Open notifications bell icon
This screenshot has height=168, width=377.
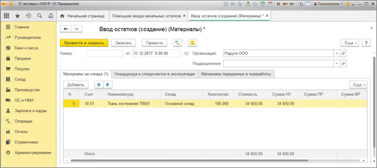pyautogui.click(x=51, y=16)
